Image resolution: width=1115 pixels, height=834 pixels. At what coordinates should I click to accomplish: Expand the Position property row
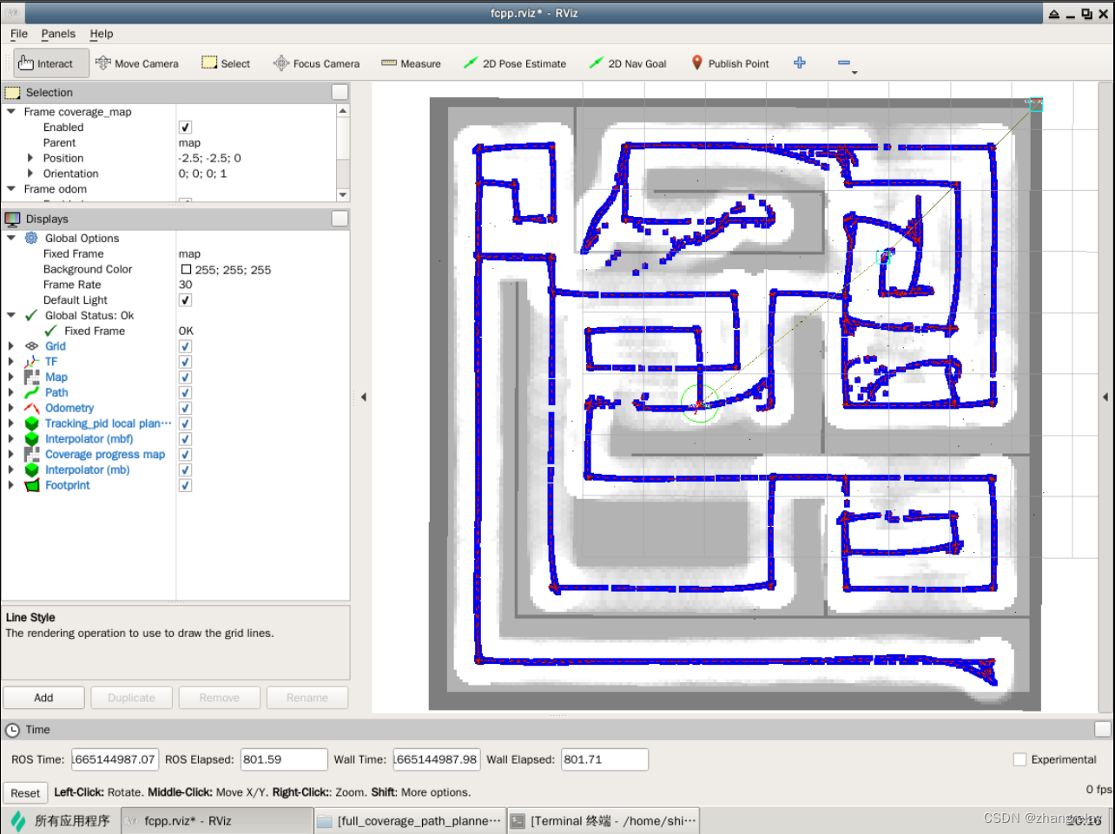tap(30, 158)
